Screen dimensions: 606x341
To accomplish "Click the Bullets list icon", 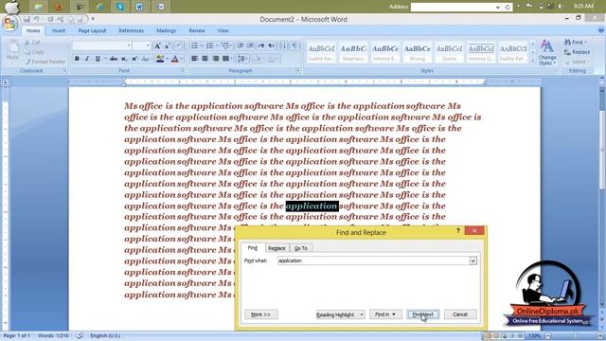I will tap(195, 46).
